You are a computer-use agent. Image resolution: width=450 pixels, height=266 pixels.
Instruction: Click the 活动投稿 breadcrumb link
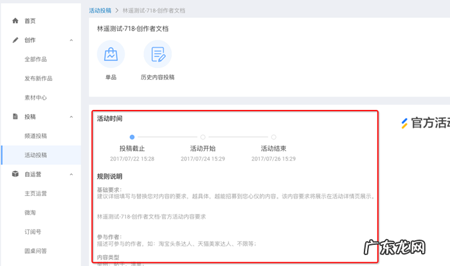pyautogui.click(x=100, y=11)
